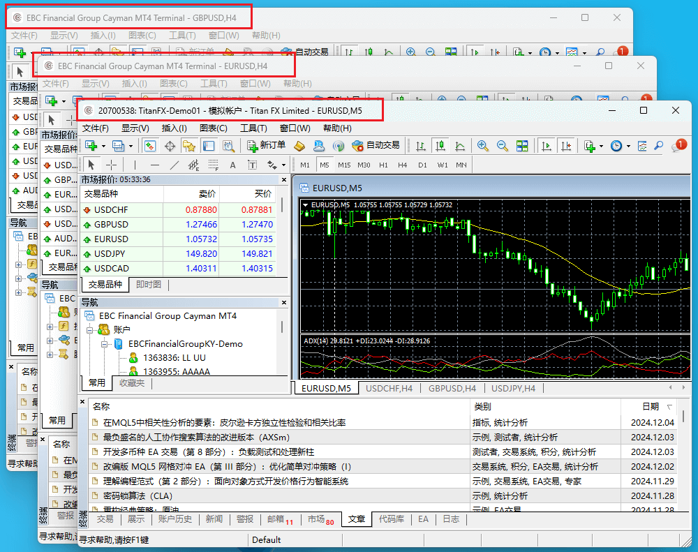Collapse the 账户 tree node
The height and width of the screenshot is (552, 698).
89,330
